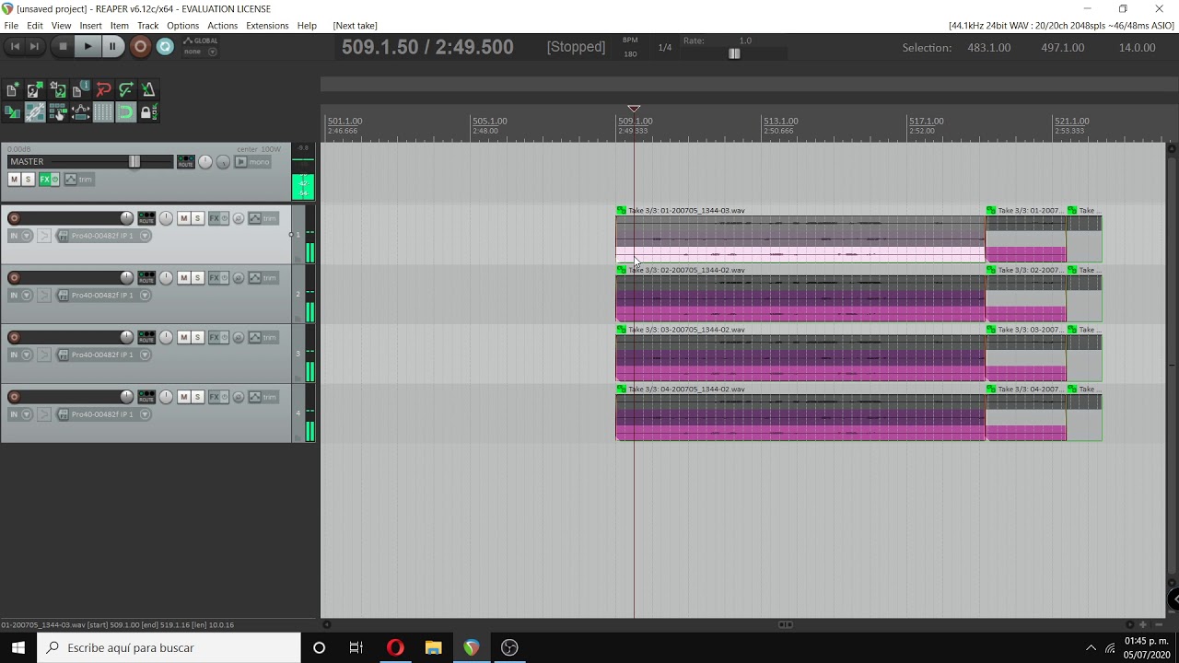Image resolution: width=1179 pixels, height=663 pixels.
Task: Click the Windows search box in taskbar
Action: point(169,648)
